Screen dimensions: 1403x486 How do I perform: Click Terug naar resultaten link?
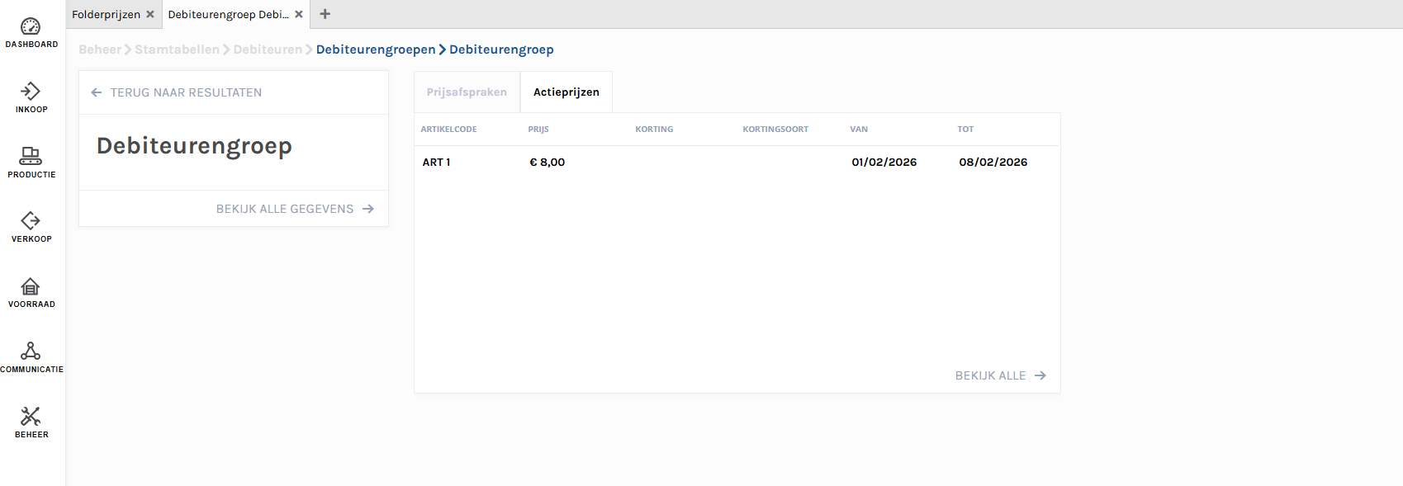177,92
